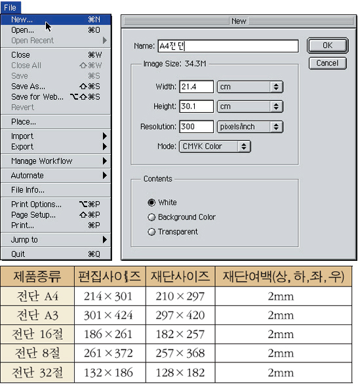Expand the Import submenu
358x388 pixels.
tap(56, 136)
